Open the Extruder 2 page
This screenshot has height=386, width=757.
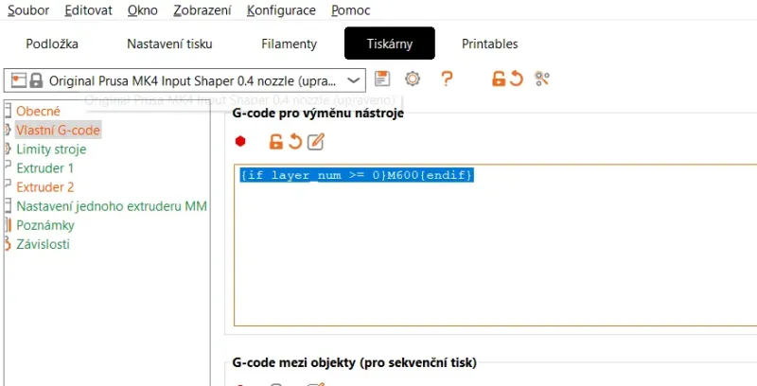pyautogui.click(x=44, y=187)
